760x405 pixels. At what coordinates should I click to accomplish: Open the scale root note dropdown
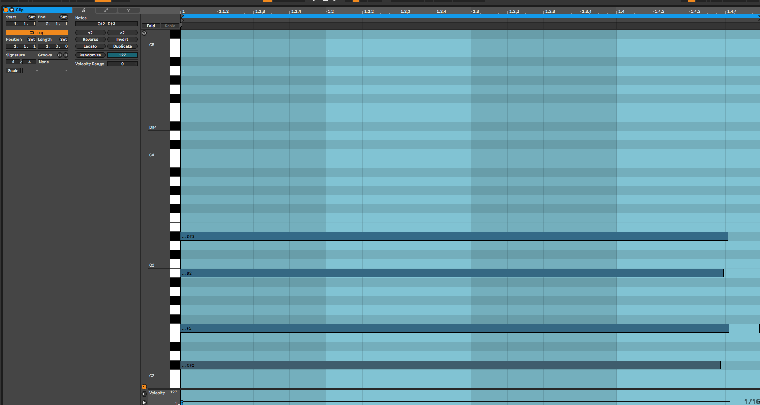click(x=30, y=71)
